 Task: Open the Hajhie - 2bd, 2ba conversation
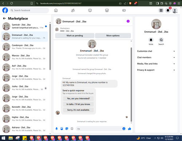[x=24, y=119]
